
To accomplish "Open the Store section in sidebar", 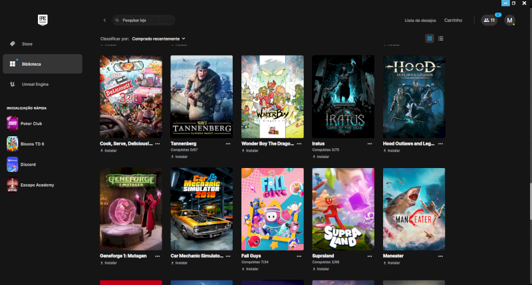I will (27, 44).
